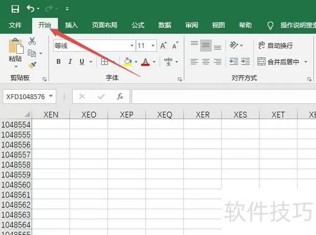This screenshot has width=316, height=235.
Task: Toggle middle vertical alignment
Action: click(206, 46)
